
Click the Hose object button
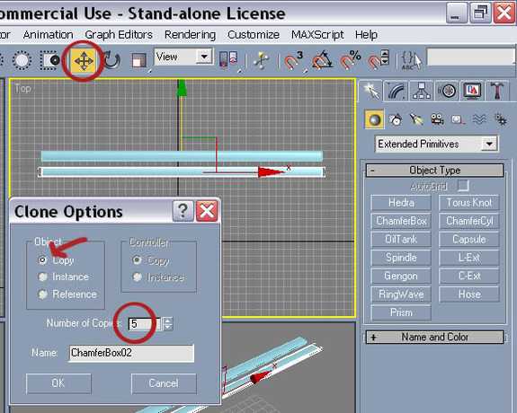coord(469,294)
